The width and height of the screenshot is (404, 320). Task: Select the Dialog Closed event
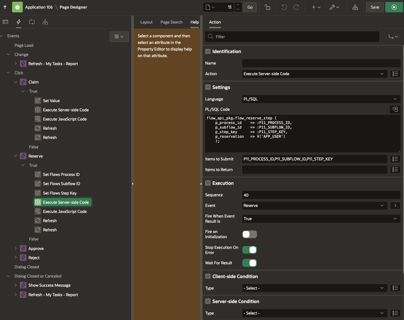(x=27, y=267)
